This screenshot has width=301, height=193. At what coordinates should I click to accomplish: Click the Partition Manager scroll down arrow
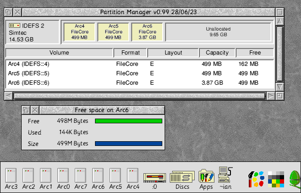(x=280, y=87)
